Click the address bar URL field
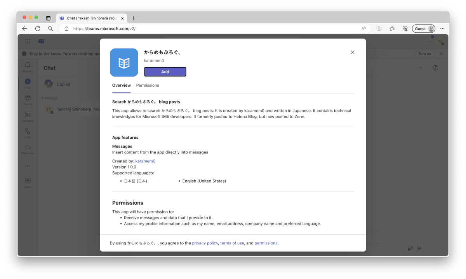 (x=214, y=29)
